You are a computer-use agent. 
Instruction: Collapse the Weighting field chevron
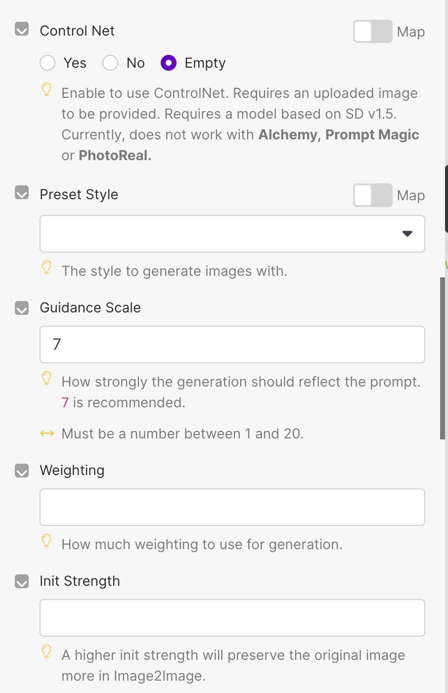tap(22, 471)
